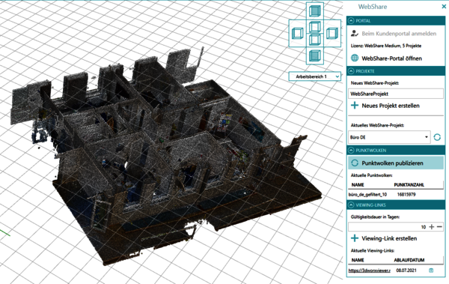Click Punktwolken publizieren button
The height and width of the screenshot is (284, 449).
[396, 163]
